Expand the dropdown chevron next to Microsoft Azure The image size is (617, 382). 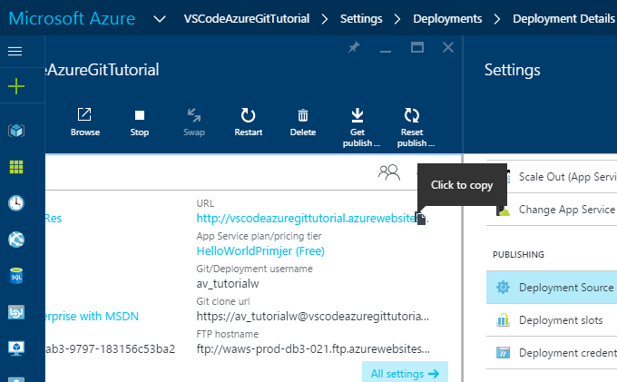coord(160,18)
